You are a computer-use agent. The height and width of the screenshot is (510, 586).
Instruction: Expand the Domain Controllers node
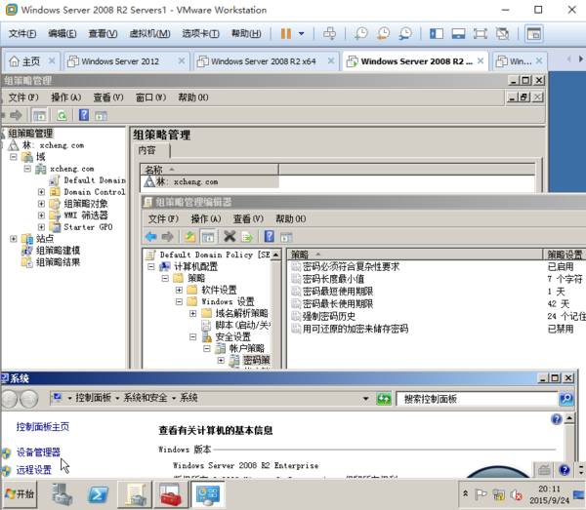(x=41, y=192)
